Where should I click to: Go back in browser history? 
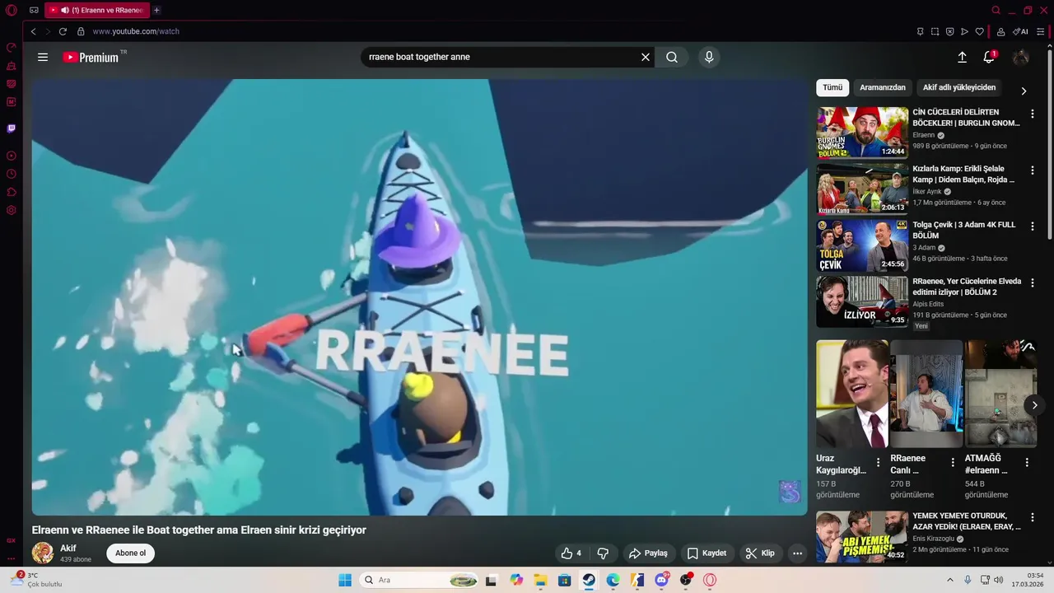point(33,31)
